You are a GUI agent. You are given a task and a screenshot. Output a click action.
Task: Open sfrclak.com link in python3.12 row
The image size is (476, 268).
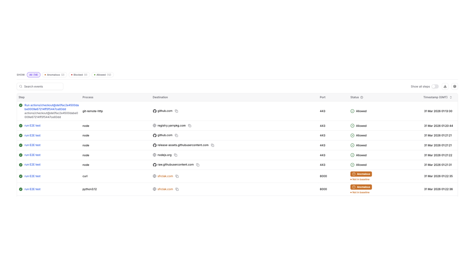165,189
